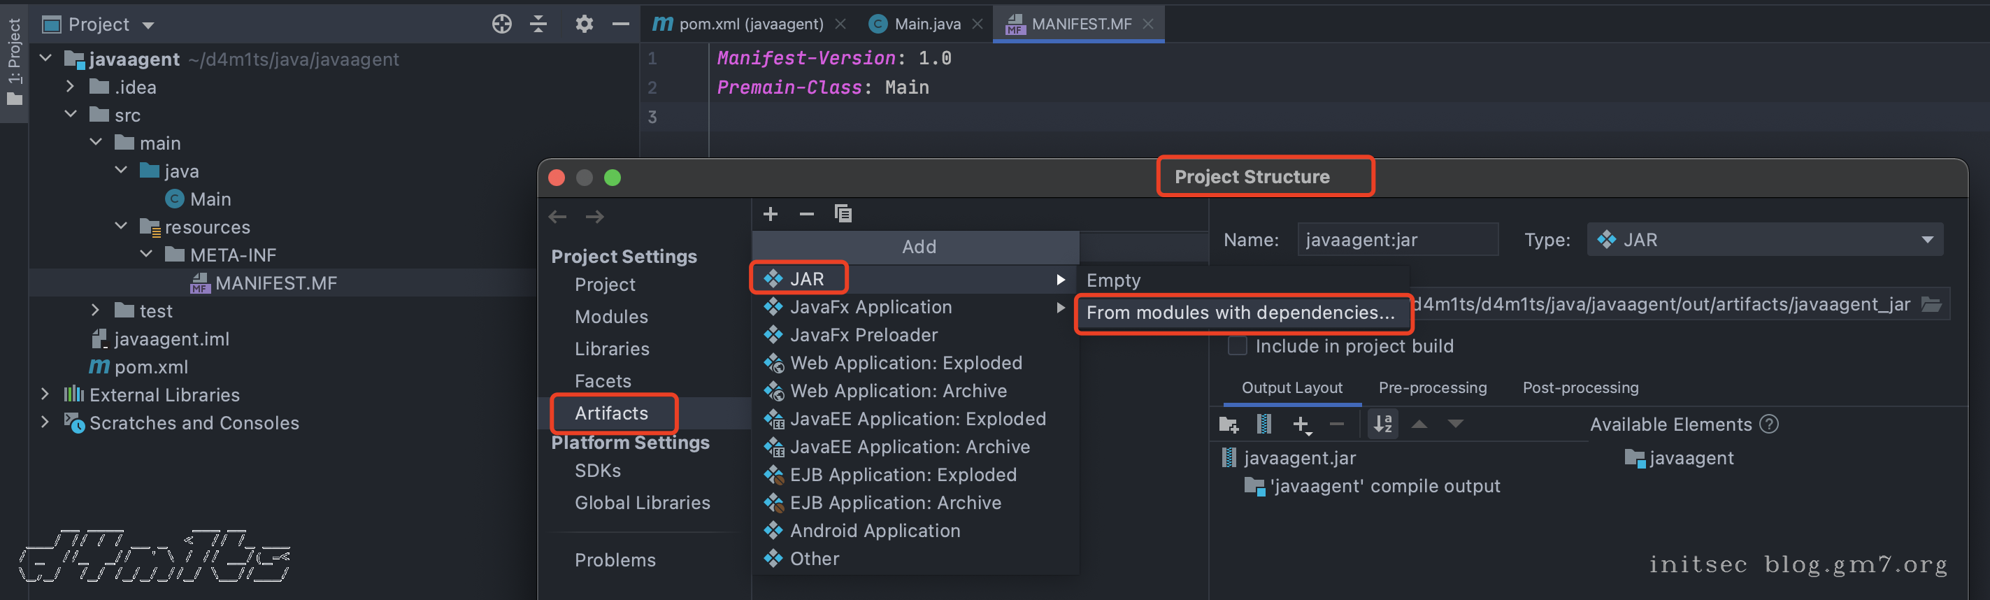The height and width of the screenshot is (600, 1990).
Task: Click the create archive icon in Output Layout
Action: [x=1264, y=424]
